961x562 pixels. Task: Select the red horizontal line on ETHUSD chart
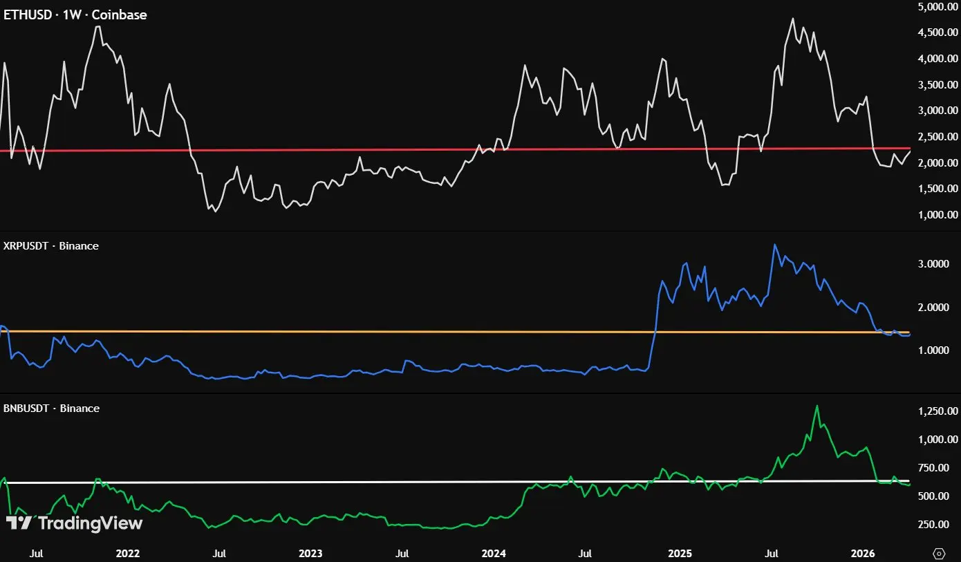(x=455, y=149)
